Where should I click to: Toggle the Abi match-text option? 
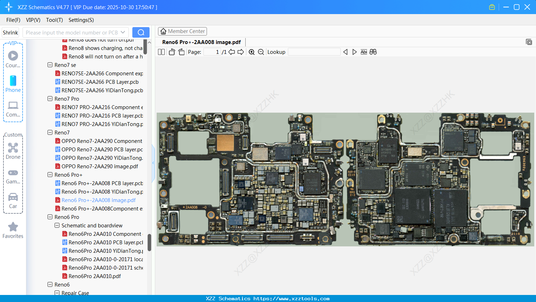364,52
